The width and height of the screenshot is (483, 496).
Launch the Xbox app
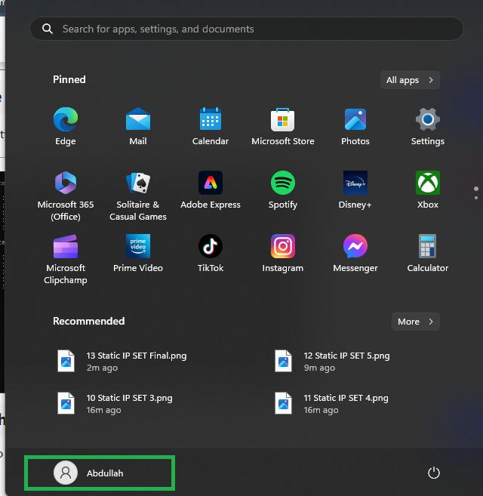click(x=428, y=189)
